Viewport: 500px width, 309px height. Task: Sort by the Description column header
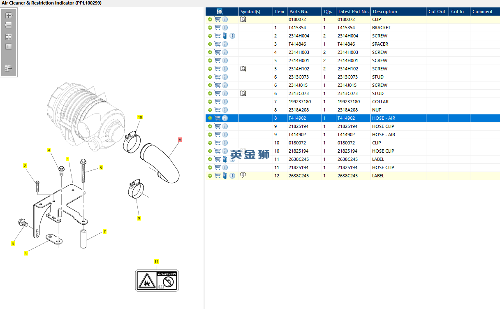398,12
